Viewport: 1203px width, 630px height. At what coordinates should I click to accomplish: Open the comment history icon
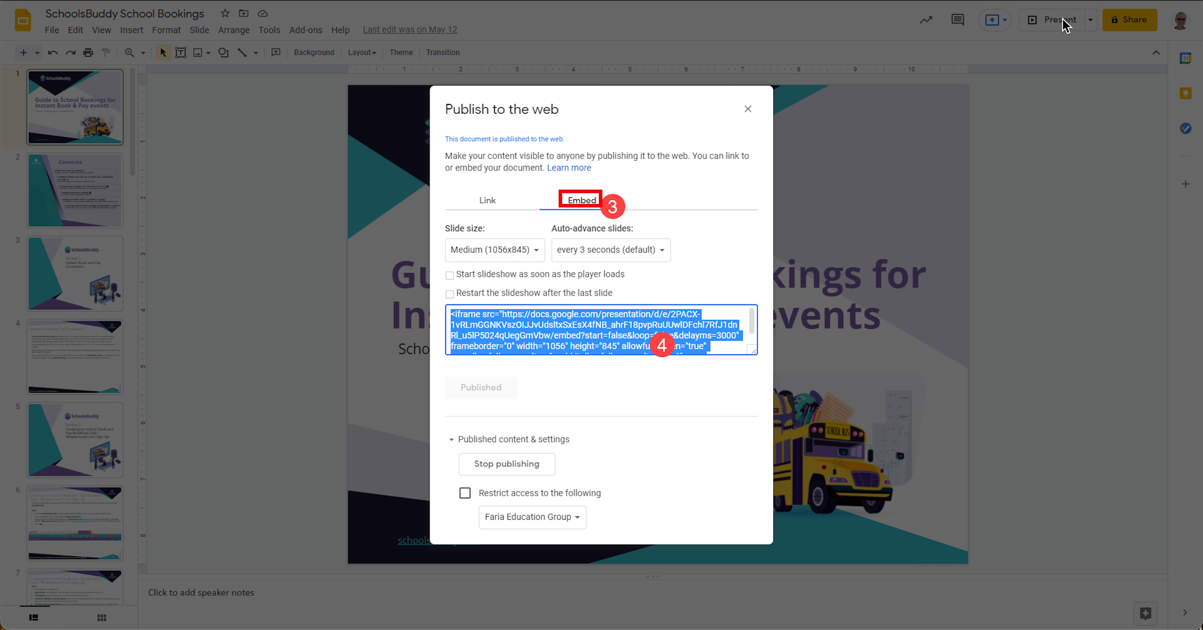pyautogui.click(x=957, y=20)
